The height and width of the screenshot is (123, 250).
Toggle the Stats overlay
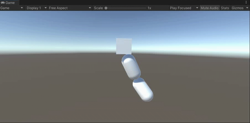225,8
